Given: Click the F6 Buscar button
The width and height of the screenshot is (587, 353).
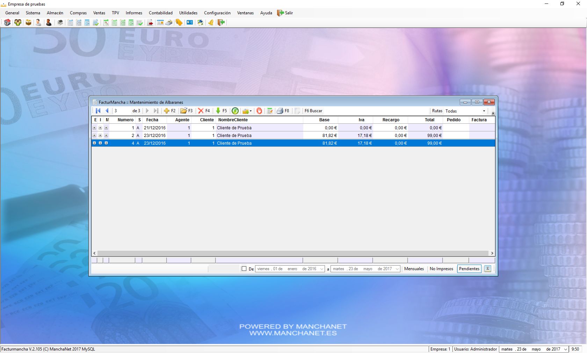Looking at the screenshot, I should 313,111.
